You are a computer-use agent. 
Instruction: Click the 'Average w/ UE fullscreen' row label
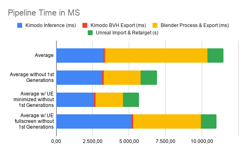[34, 121]
